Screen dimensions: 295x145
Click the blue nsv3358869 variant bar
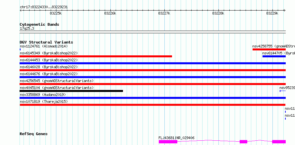click(x=153, y=98)
